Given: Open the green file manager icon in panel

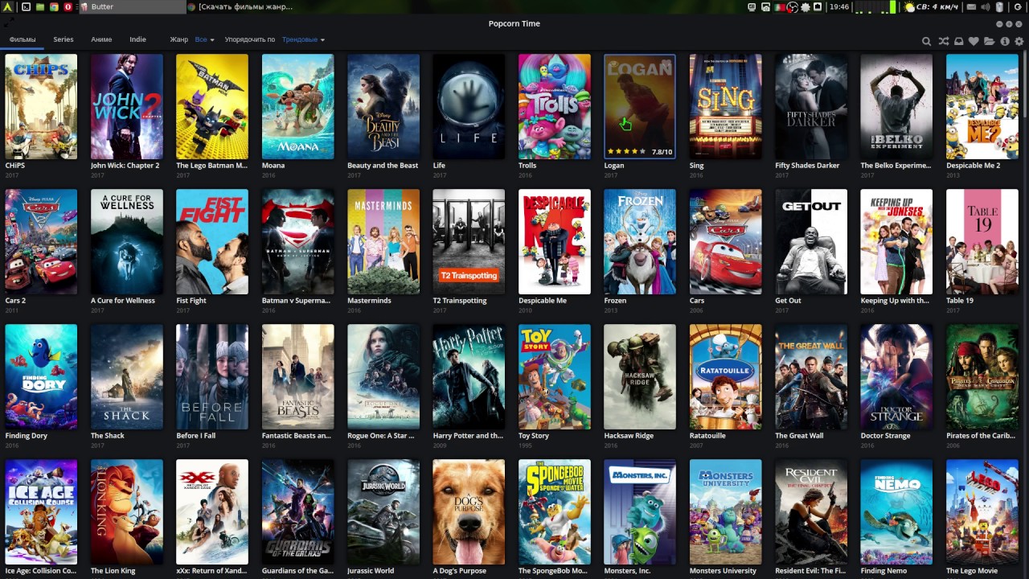Looking at the screenshot, I should 40,6.
